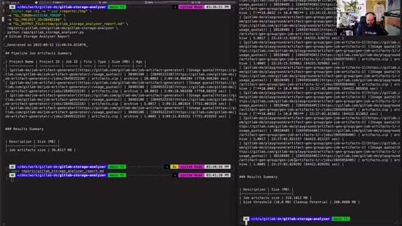Click the green main branch segment at 03:36:51 PM
The height and width of the screenshot is (226, 402).
click(x=117, y=7)
